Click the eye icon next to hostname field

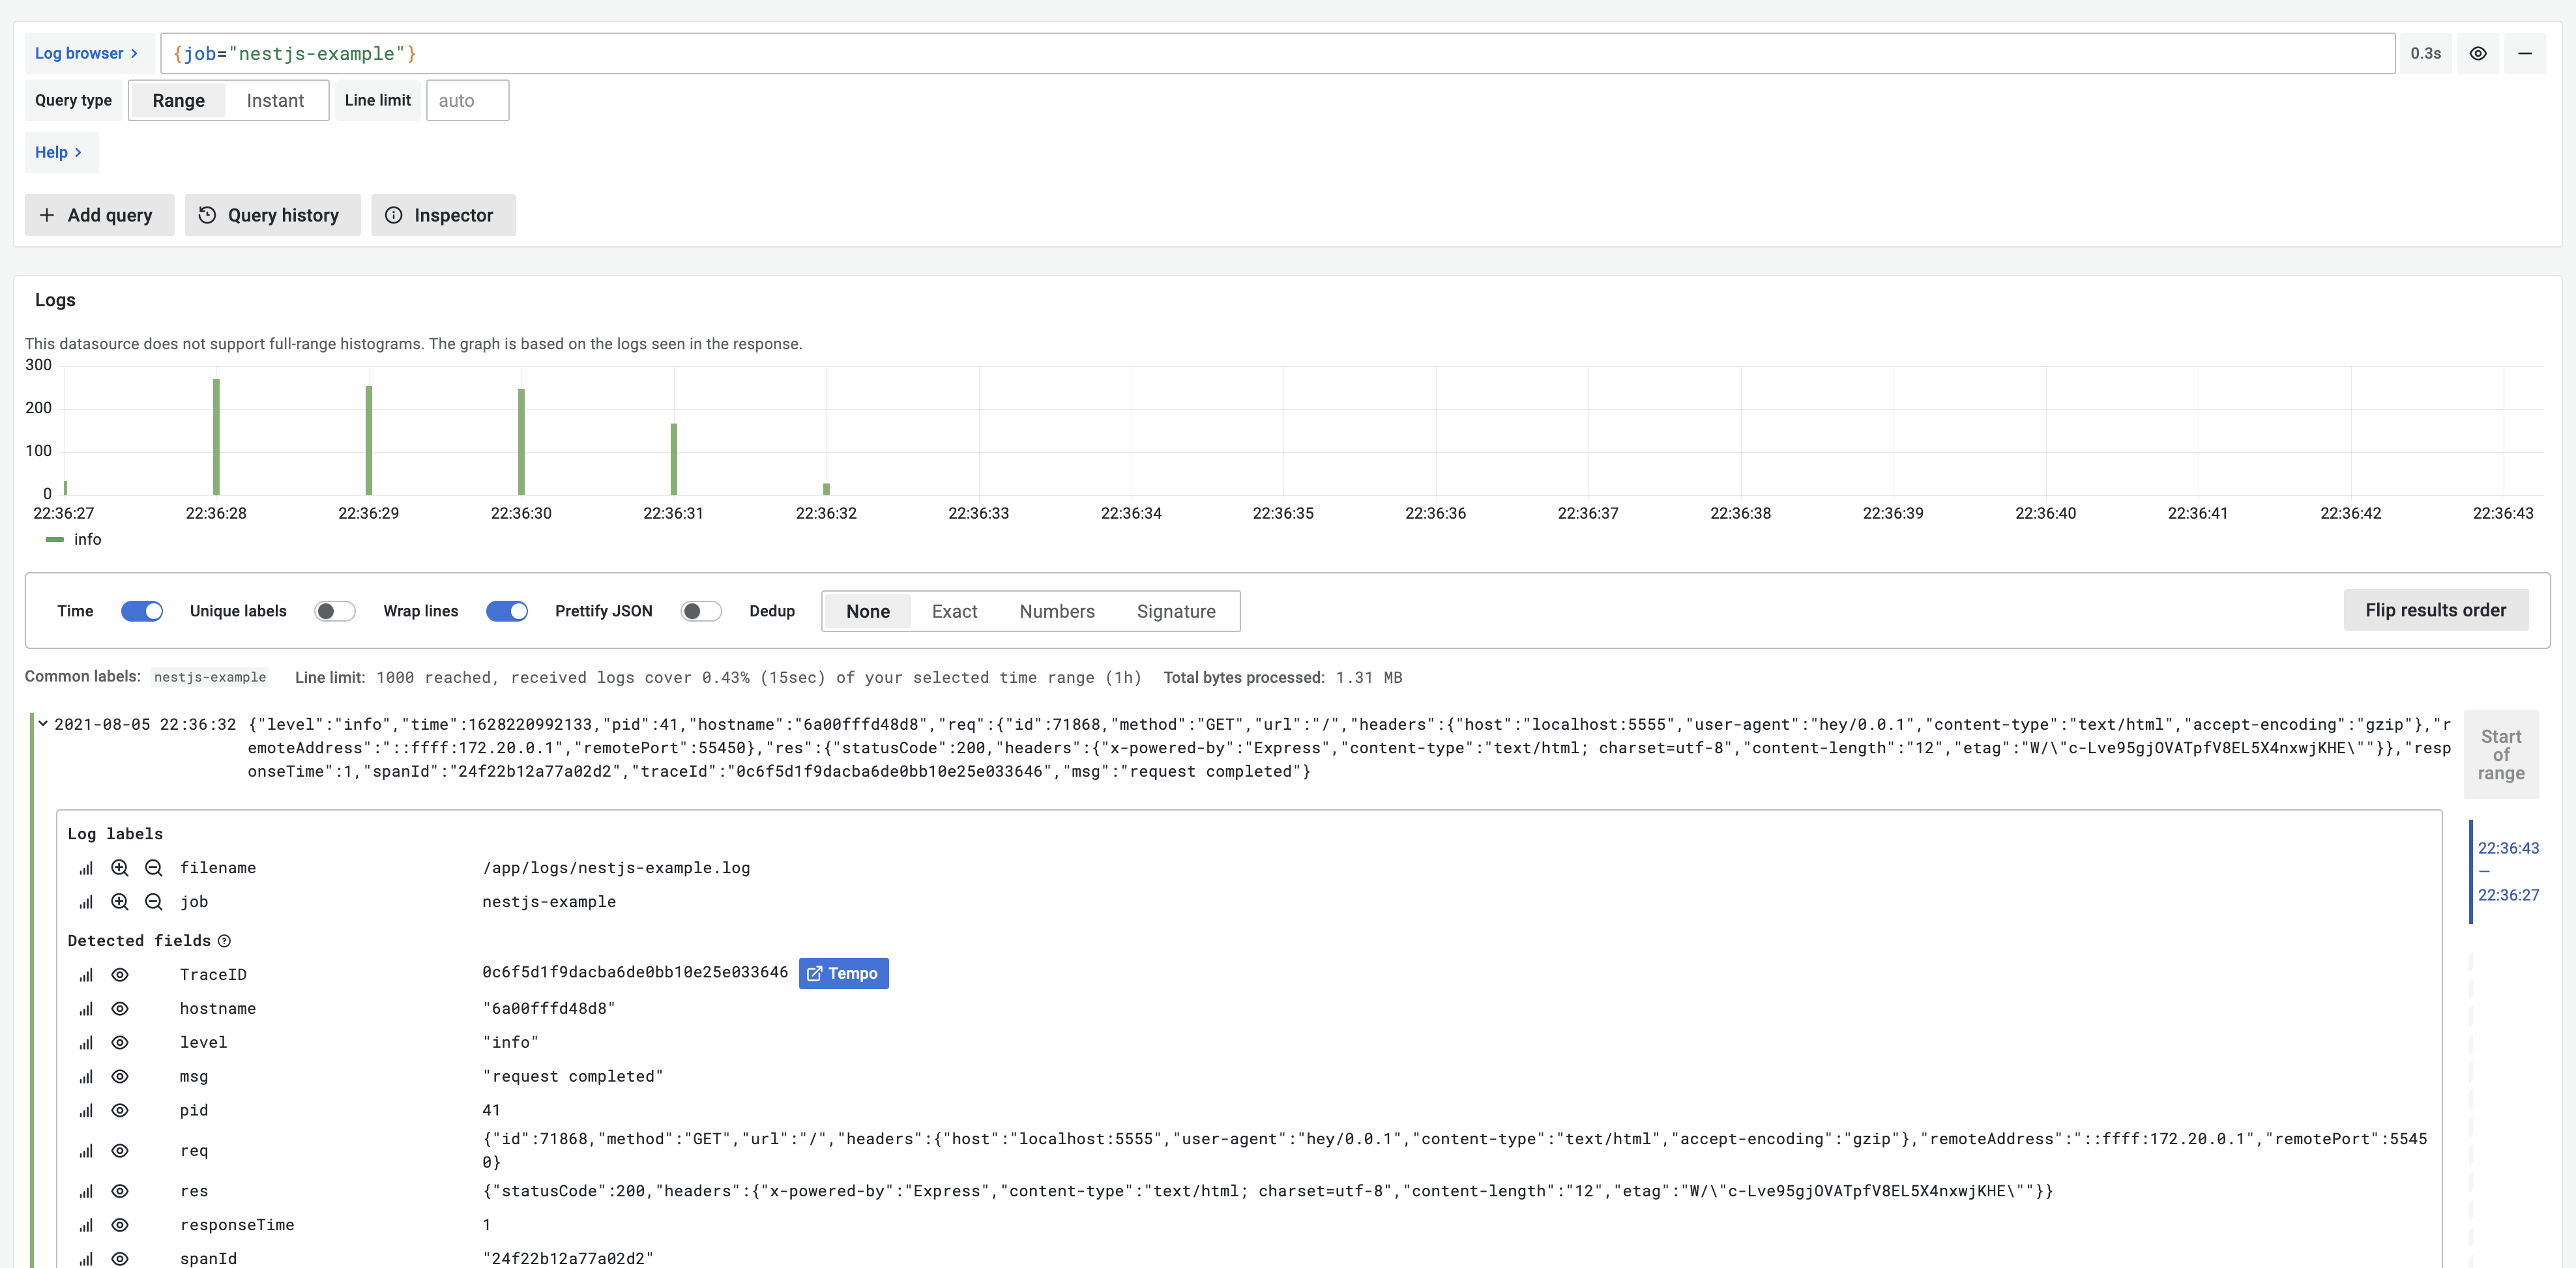click(122, 1009)
